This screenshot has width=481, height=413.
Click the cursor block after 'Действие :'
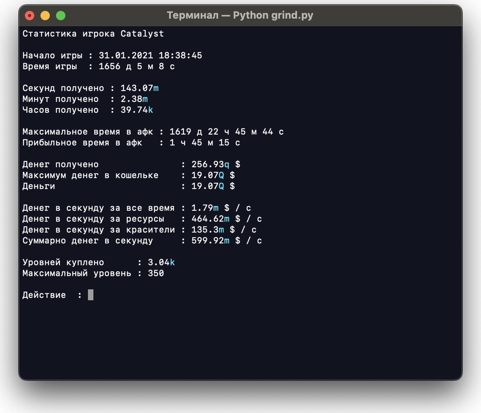(x=91, y=295)
